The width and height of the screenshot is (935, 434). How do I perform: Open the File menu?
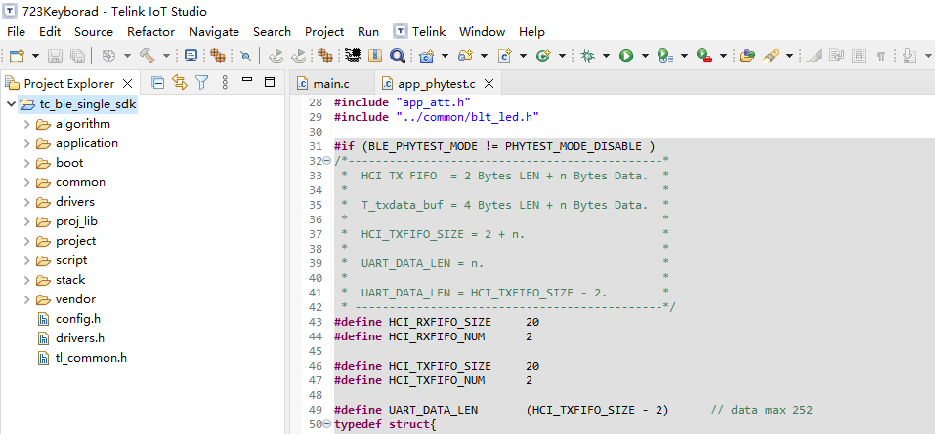(x=16, y=31)
